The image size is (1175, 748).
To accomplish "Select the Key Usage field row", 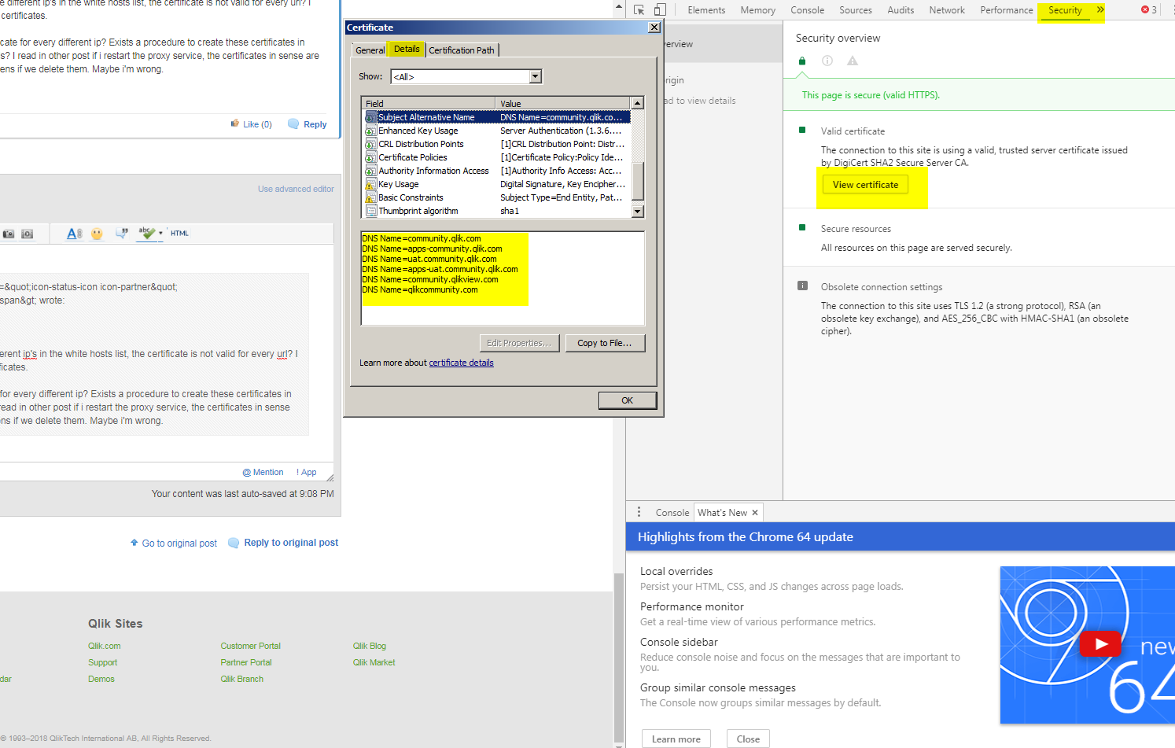I will tap(498, 184).
